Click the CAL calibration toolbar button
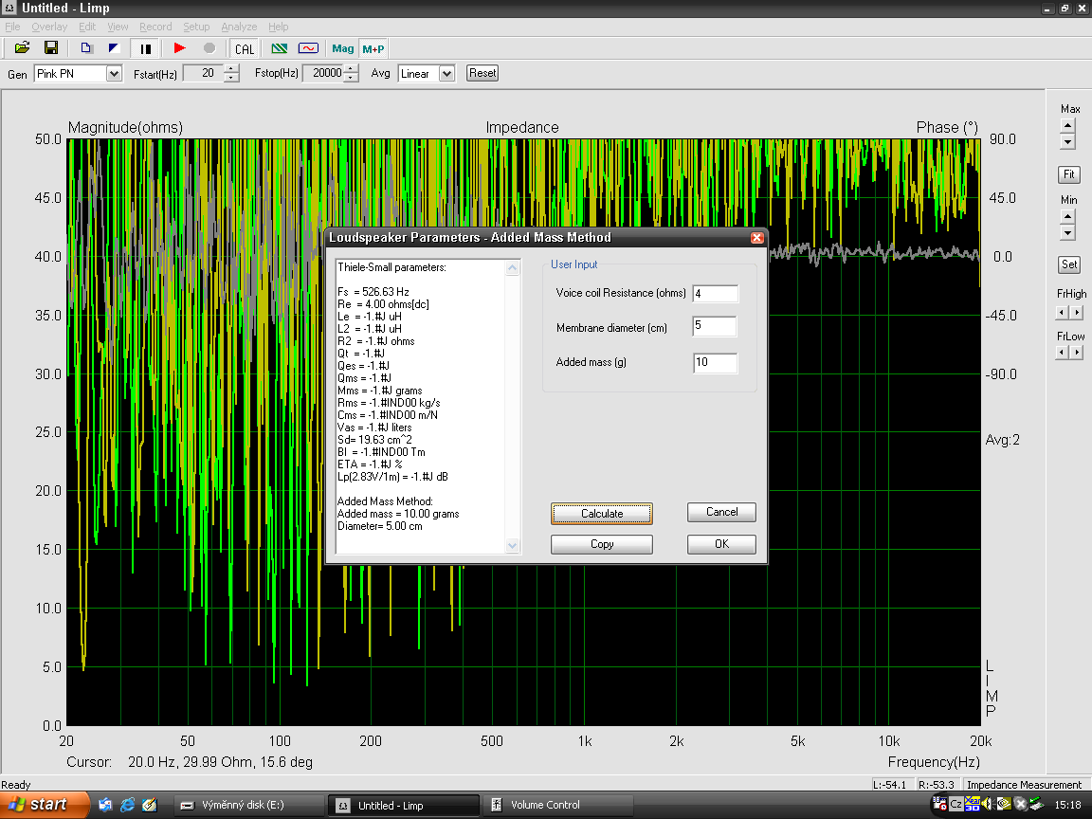Viewport: 1092px width, 819px height. [245, 48]
